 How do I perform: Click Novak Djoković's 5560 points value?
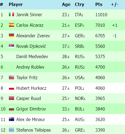[x=100, y=46]
